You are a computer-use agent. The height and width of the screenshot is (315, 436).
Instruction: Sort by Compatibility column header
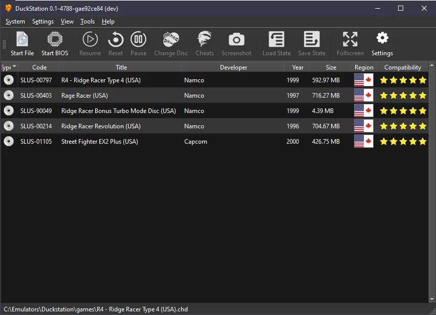402,67
